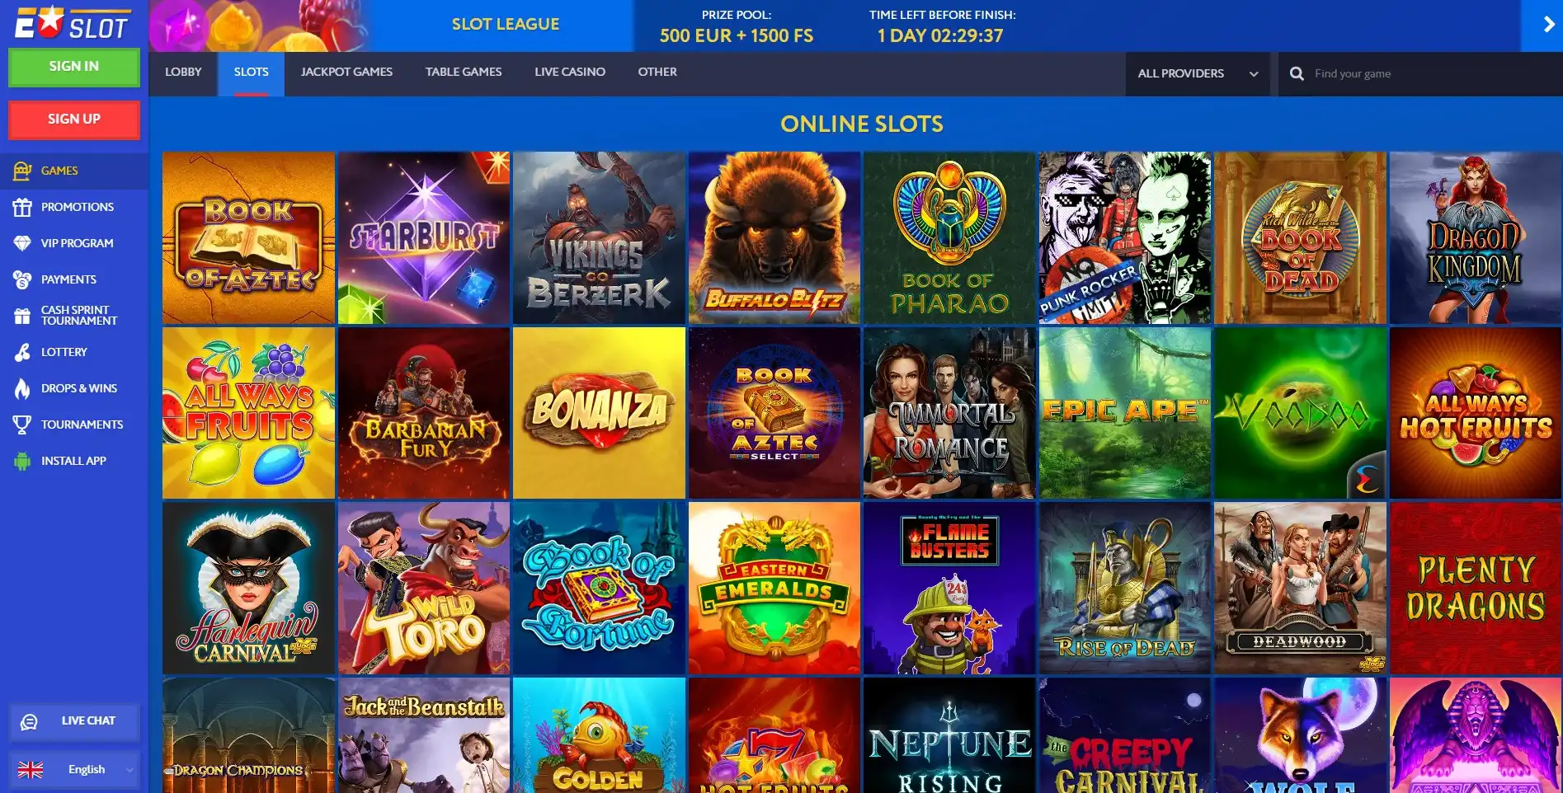The height and width of the screenshot is (793, 1563).
Task: Click the Payments coins icon
Action: coord(22,279)
